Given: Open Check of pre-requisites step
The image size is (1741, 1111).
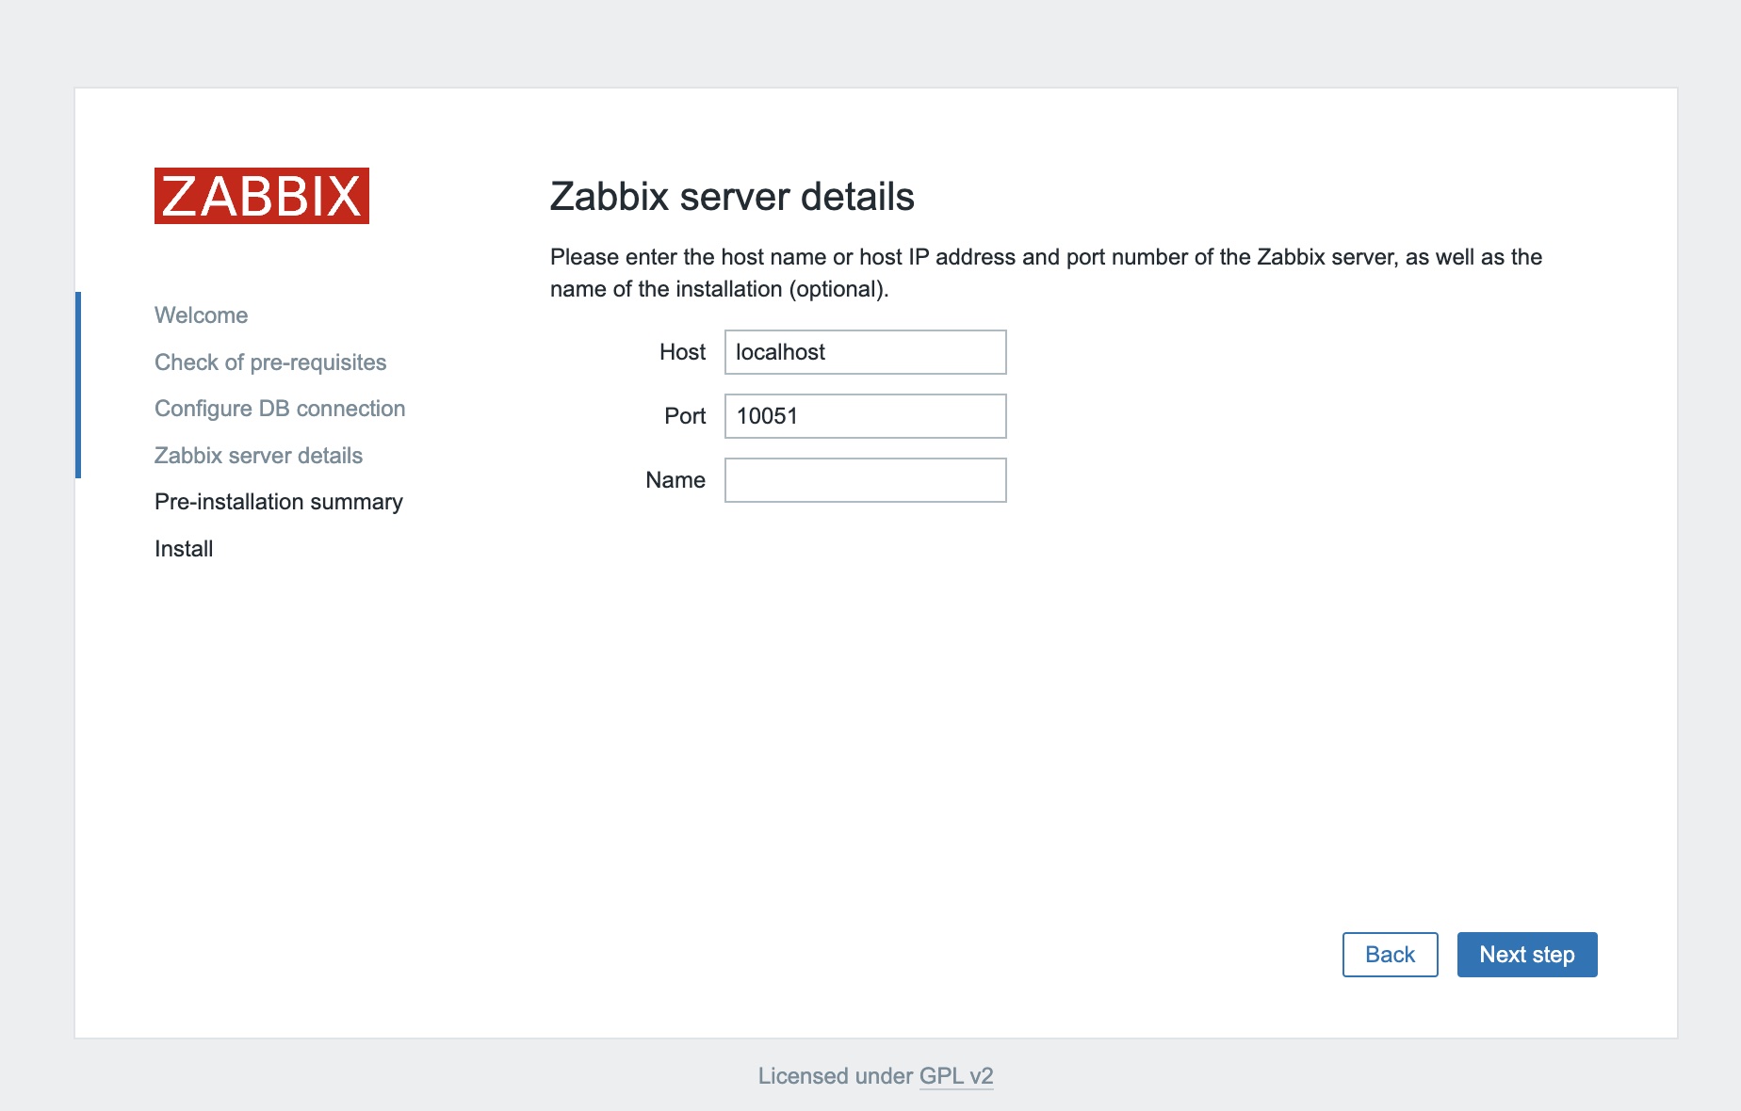Looking at the screenshot, I should point(270,362).
